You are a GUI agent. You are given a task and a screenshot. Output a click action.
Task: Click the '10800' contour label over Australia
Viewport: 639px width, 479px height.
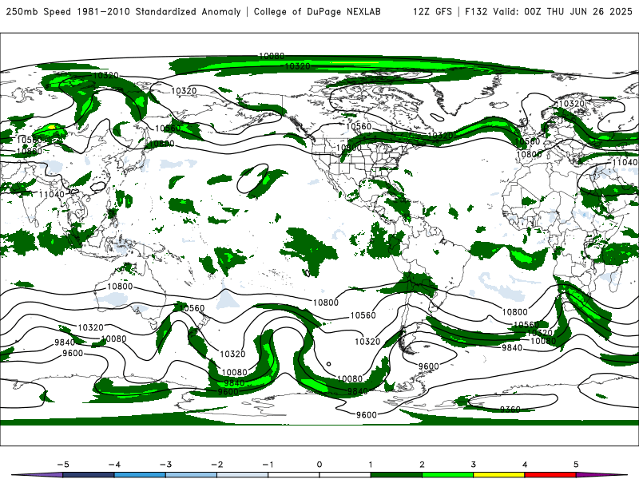pyautogui.click(x=120, y=287)
